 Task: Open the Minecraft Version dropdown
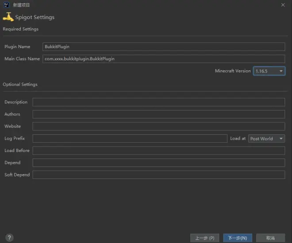269,71
